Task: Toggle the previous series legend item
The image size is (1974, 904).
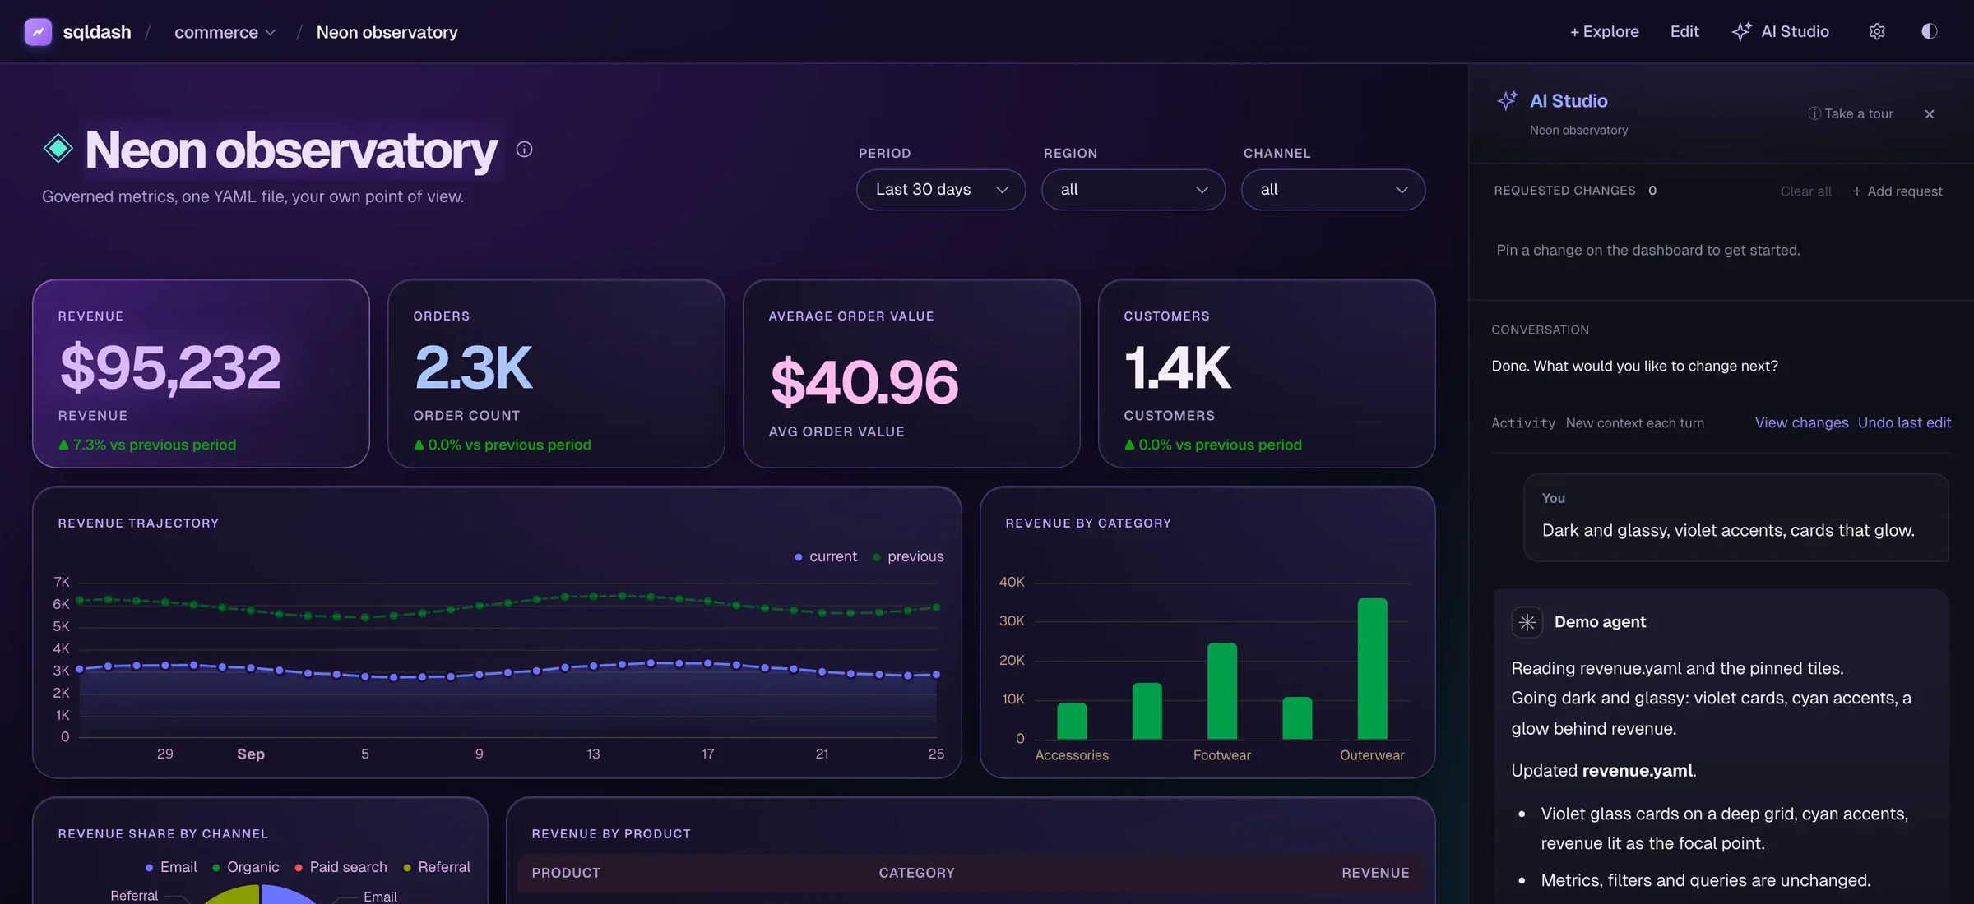Action: pos(908,557)
